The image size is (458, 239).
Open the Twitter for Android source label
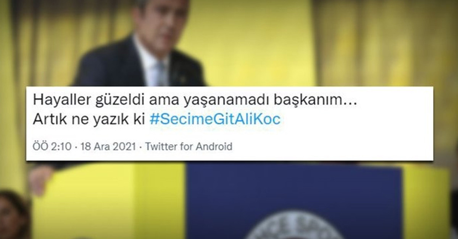189,147
